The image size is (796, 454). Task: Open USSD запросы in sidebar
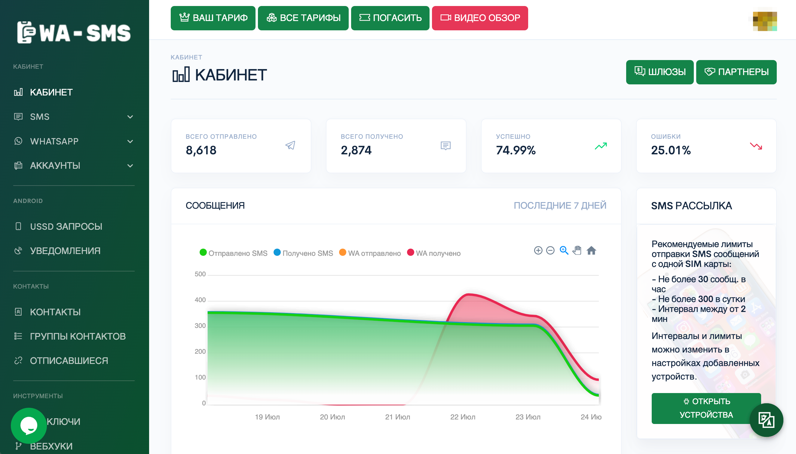(x=66, y=226)
